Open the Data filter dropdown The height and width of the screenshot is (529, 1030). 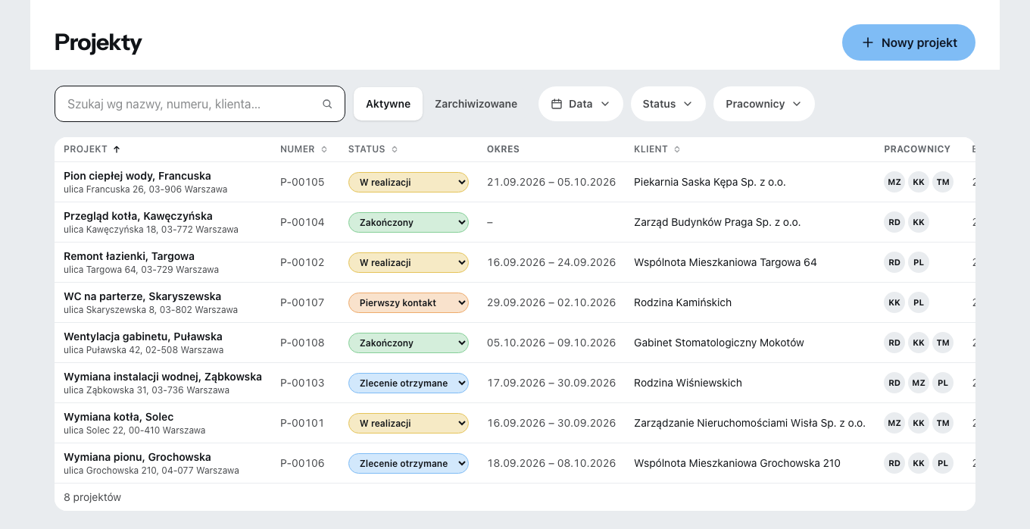[x=581, y=104]
